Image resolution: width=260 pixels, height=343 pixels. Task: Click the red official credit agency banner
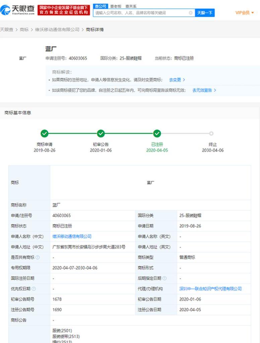(64, 10)
